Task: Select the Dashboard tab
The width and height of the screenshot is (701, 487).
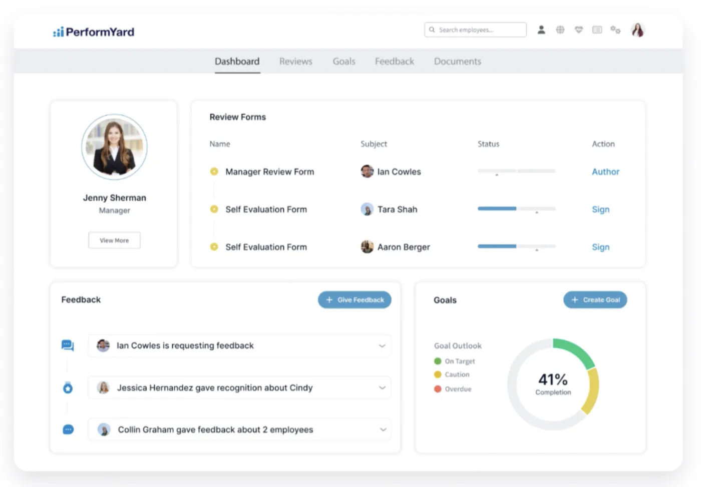Action: point(237,61)
